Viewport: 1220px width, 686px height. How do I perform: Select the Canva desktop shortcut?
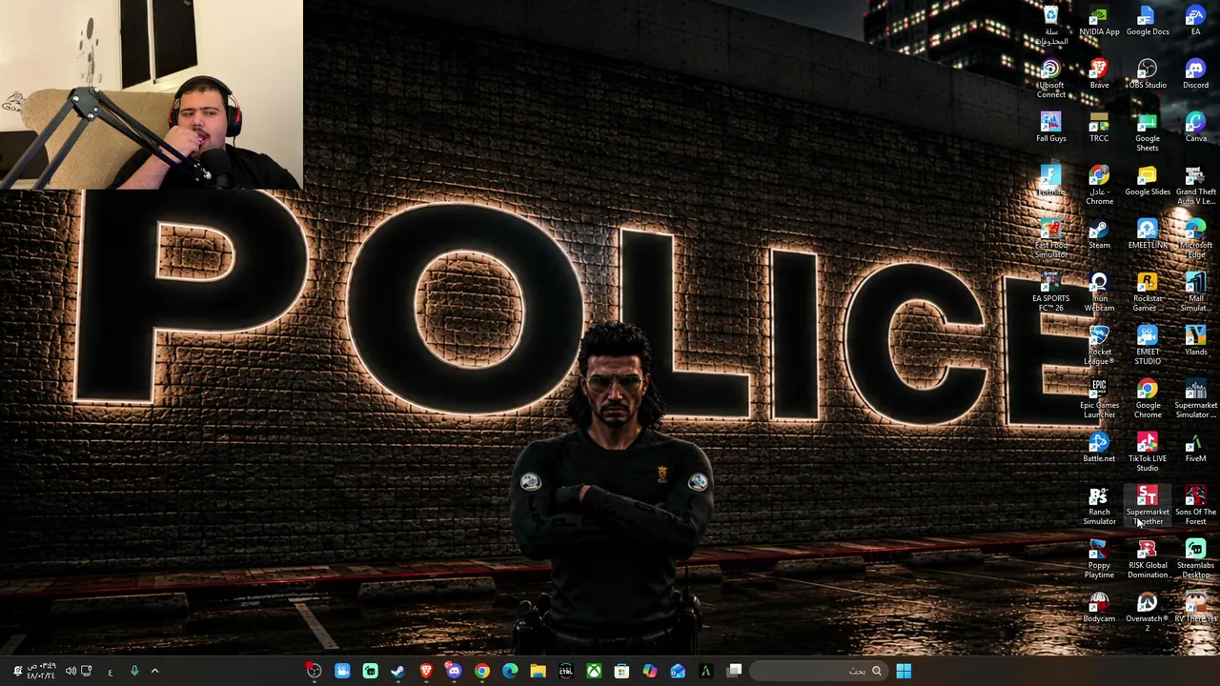pos(1195,128)
